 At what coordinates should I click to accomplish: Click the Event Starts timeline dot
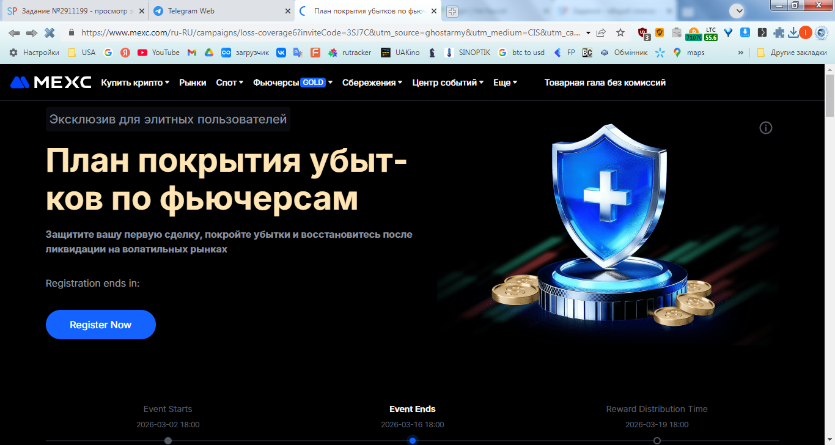pos(168,441)
